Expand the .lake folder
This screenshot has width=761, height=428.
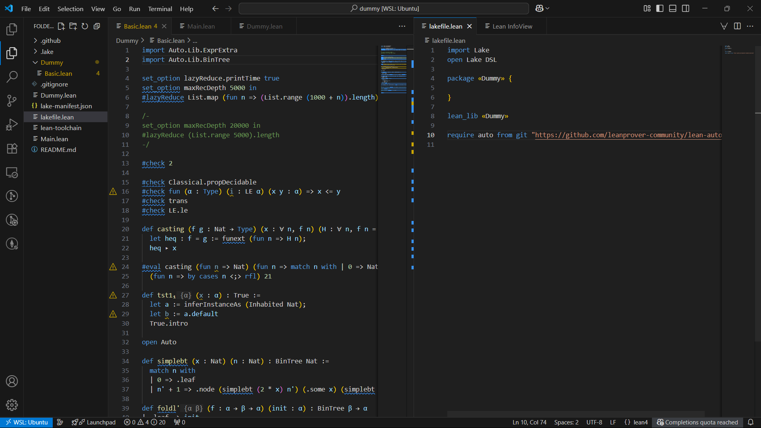click(47, 52)
